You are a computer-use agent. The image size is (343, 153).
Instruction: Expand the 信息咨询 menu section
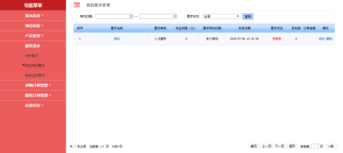tap(34, 105)
